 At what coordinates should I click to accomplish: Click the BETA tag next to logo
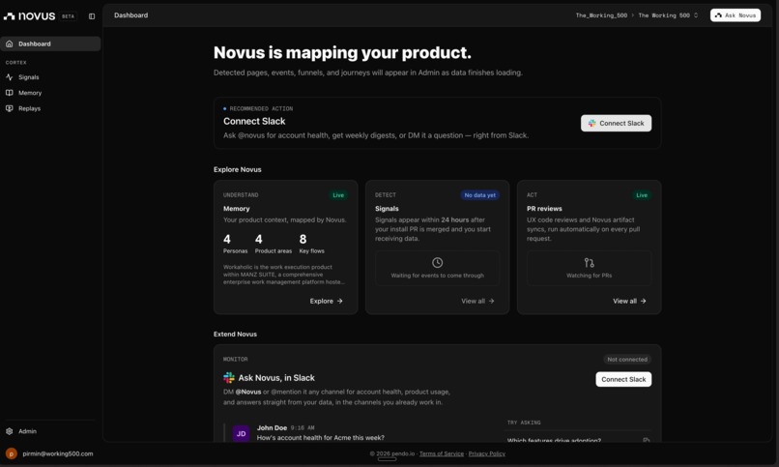point(68,16)
